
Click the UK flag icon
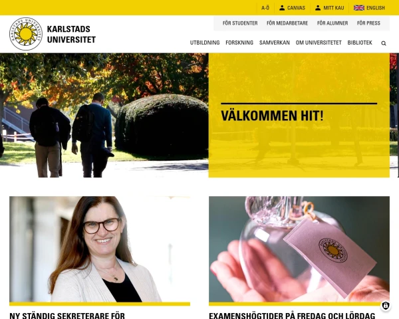point(359,8)
